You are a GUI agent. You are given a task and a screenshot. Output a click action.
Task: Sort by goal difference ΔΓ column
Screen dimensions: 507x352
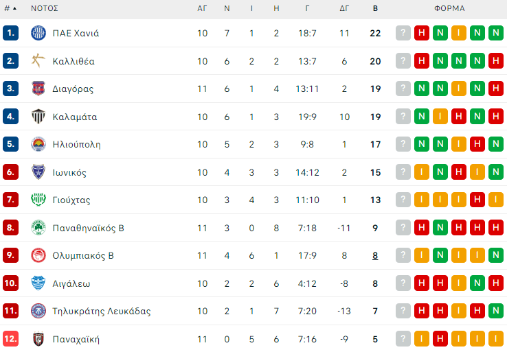pos(344,9)
